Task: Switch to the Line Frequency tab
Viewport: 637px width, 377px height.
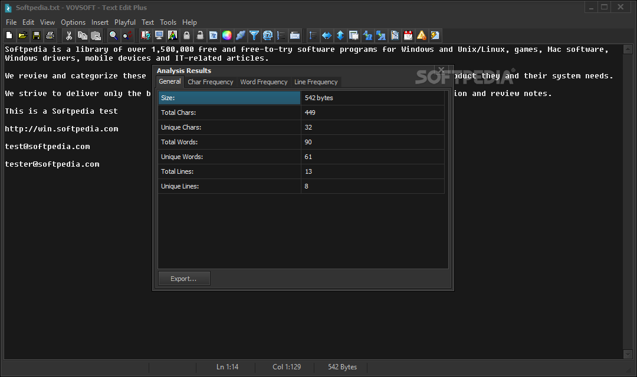Action: point(316,82)
